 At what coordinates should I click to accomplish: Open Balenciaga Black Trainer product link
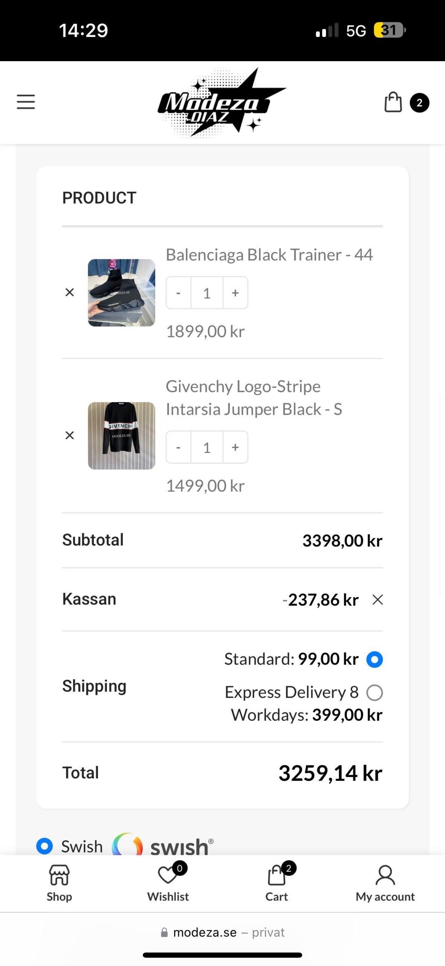coord(269,255)
